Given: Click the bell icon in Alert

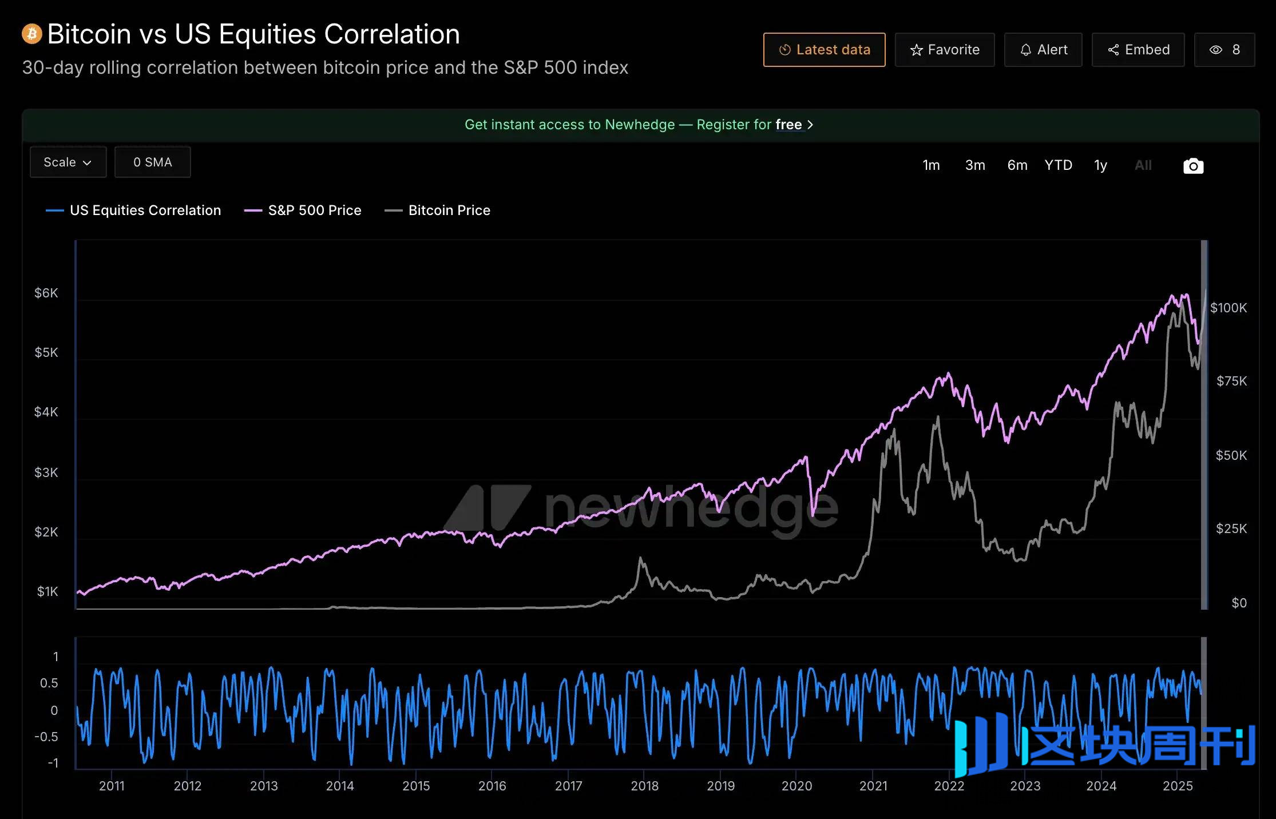Looking at the screenshot, I should (x=1025, y=50).
